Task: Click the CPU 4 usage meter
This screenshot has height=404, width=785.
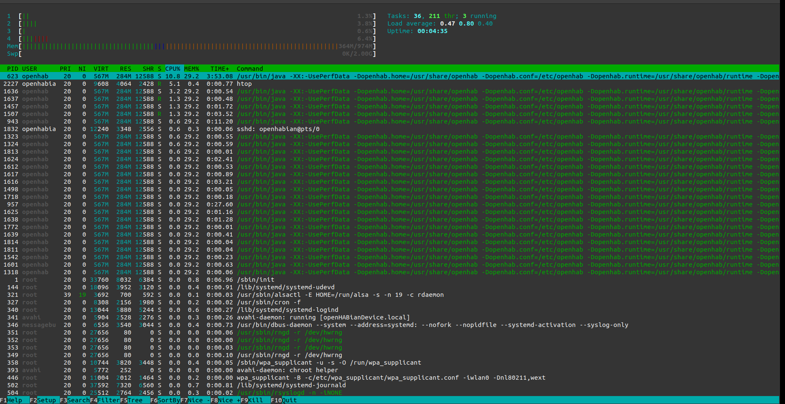Action: [x=191, y=39]
